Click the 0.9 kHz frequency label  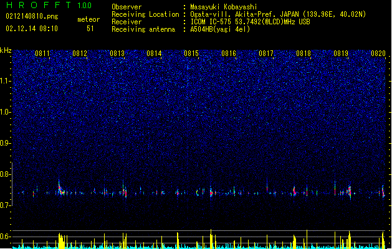5,143
